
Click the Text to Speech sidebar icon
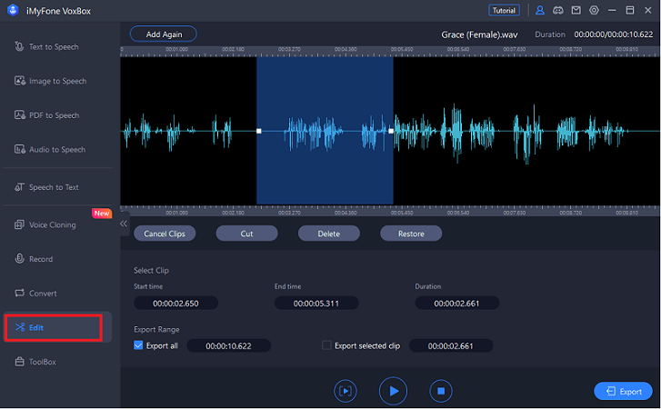[x=19, y=46]
